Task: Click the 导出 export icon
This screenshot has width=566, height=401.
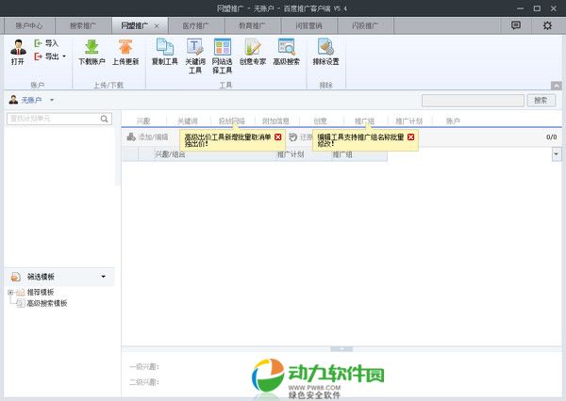Action: (x=38, y=56)
